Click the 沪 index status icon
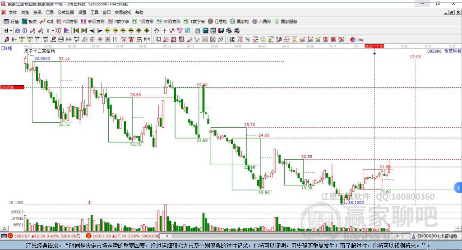Viewport: 462px width, 250px height. (x=10, y=236)
